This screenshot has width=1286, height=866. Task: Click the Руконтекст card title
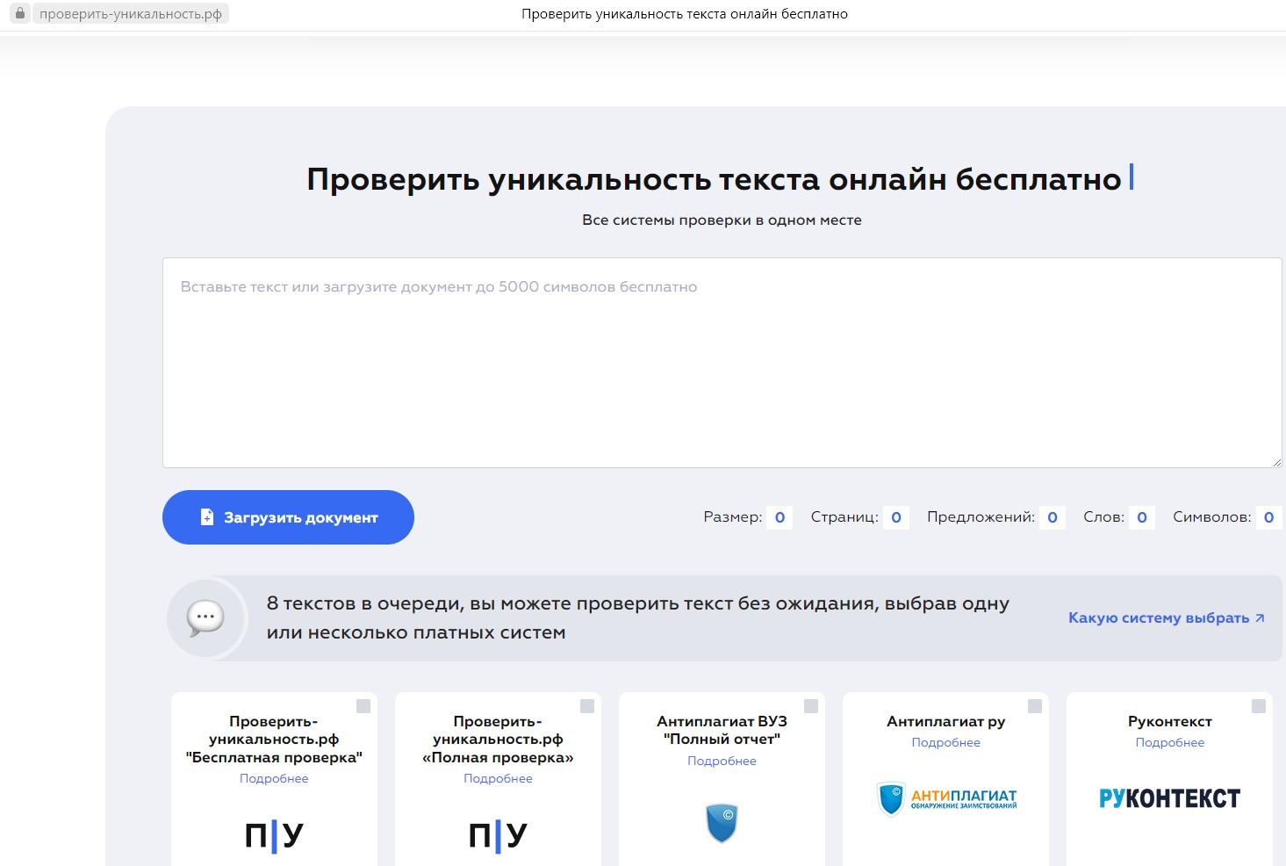tap(1169, 721)
